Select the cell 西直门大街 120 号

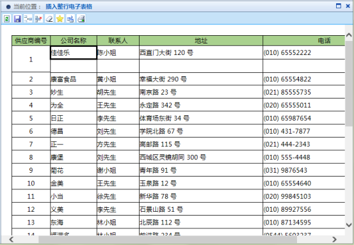tap(201, 53)
